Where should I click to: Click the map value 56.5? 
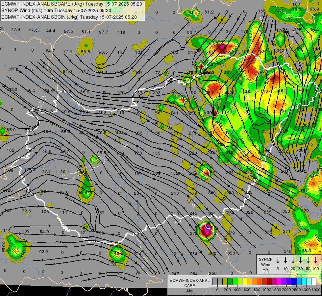point(86,52)
